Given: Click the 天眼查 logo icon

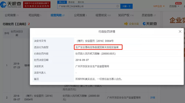Looking at the screenshot, I should pos(3,5).
